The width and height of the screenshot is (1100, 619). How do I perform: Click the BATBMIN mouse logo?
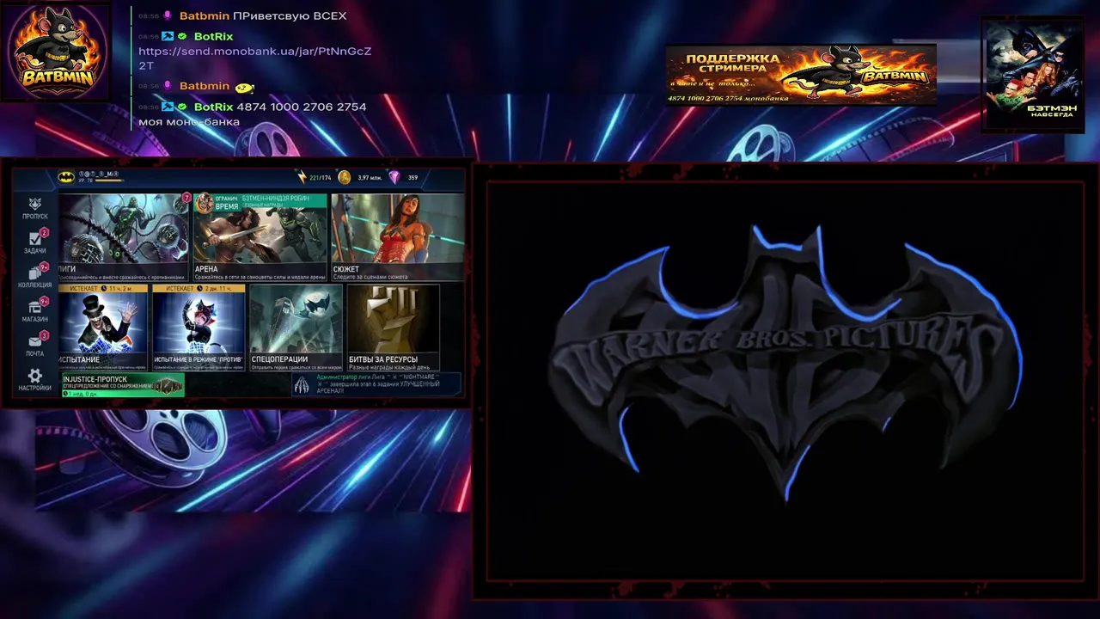(56, 51)
